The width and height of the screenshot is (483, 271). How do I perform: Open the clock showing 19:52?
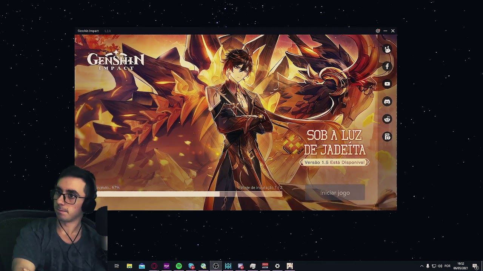[x=461, y=266]
